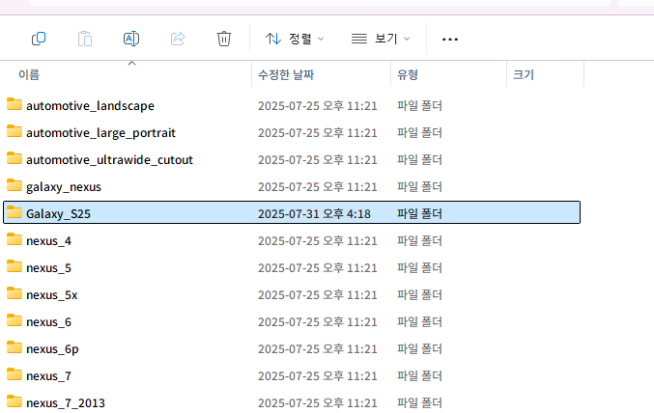
Task: Select the automotive_ultrawide_cutout folder name
Action: coord(109,160)
